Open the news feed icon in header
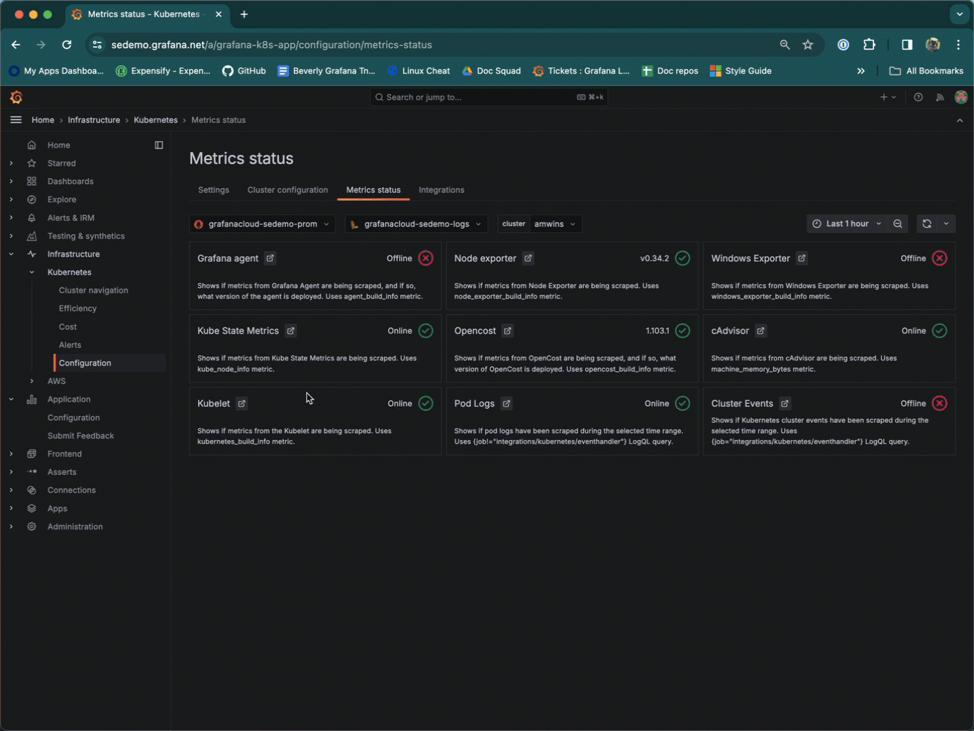The height and width of the screenshot is (731, 974). click(940, 97)
